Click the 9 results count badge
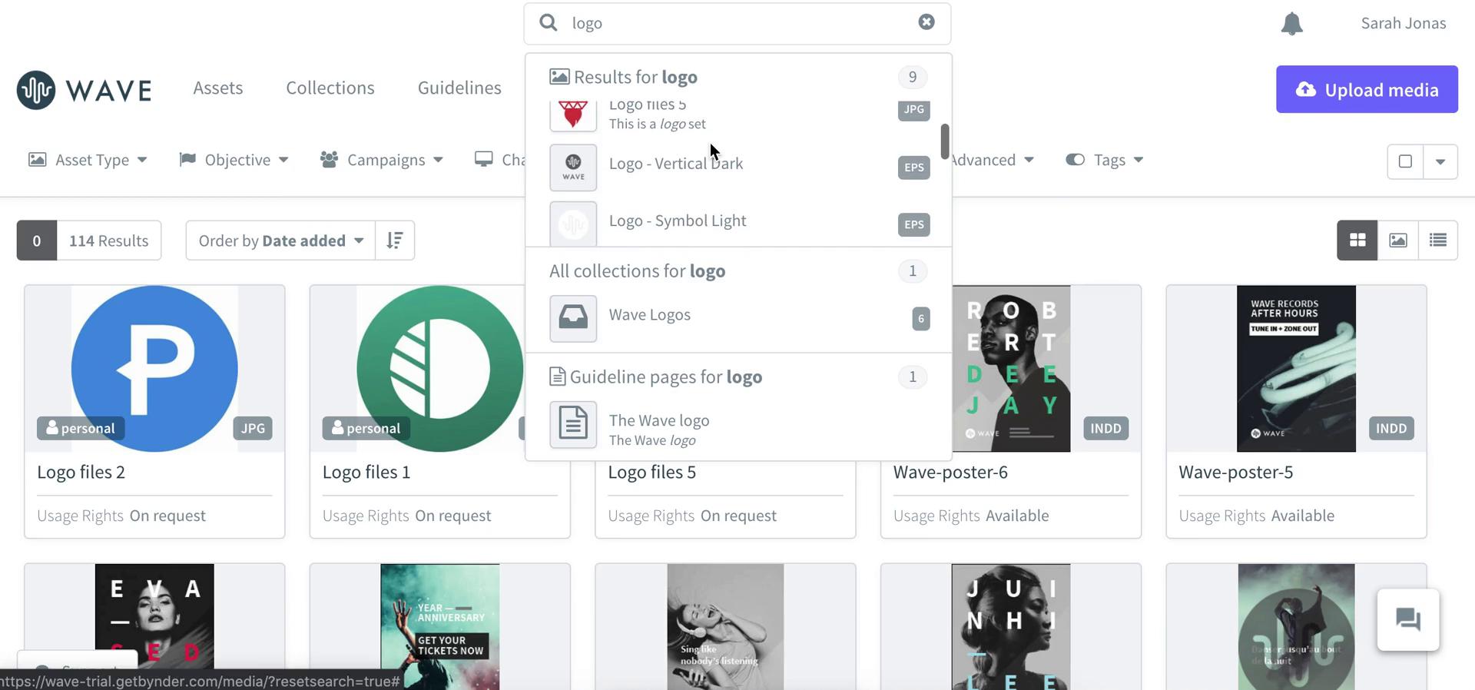This screenshot has height=690, width=1475. 913,77
